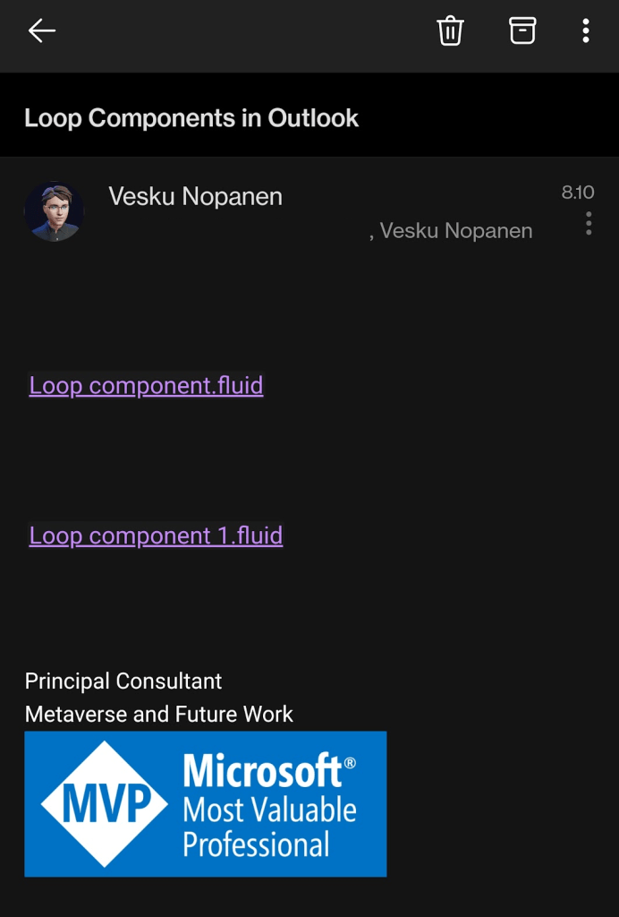Select the 'Principal Consultant' signature line
The height and width of the screenshot is (917, 619).
tap(123, 681)
